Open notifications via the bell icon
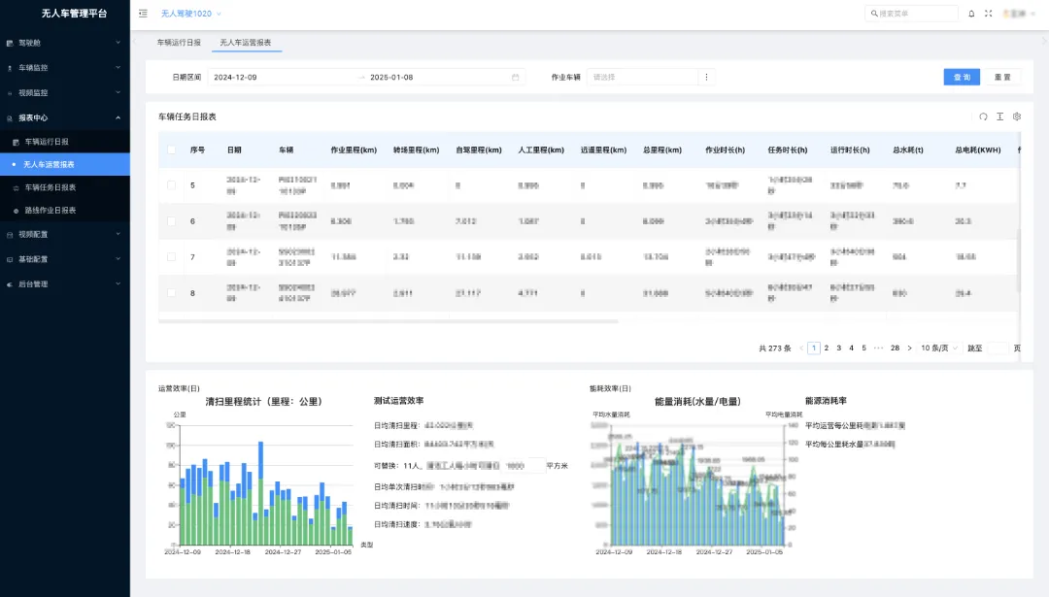1049x597 pixels. 971,14
